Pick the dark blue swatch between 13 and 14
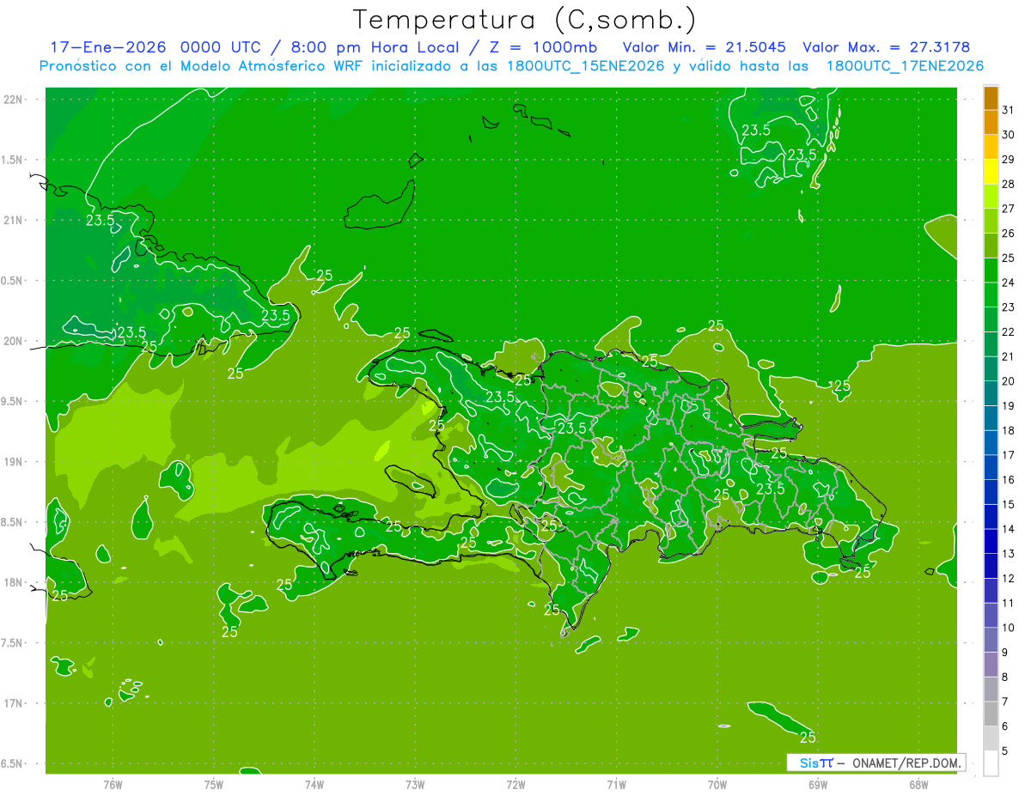The image size is (1031, 796). pos(991,541)
